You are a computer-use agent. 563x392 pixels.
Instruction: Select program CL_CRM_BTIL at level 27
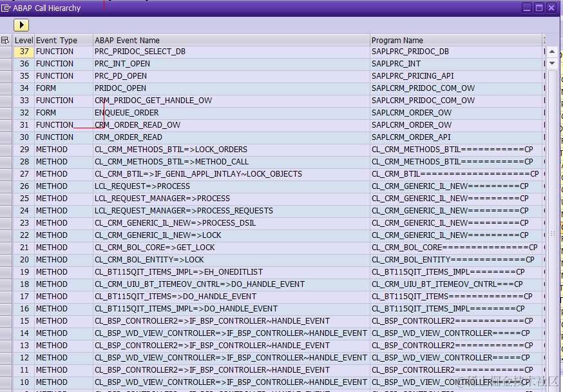[456, 174]
